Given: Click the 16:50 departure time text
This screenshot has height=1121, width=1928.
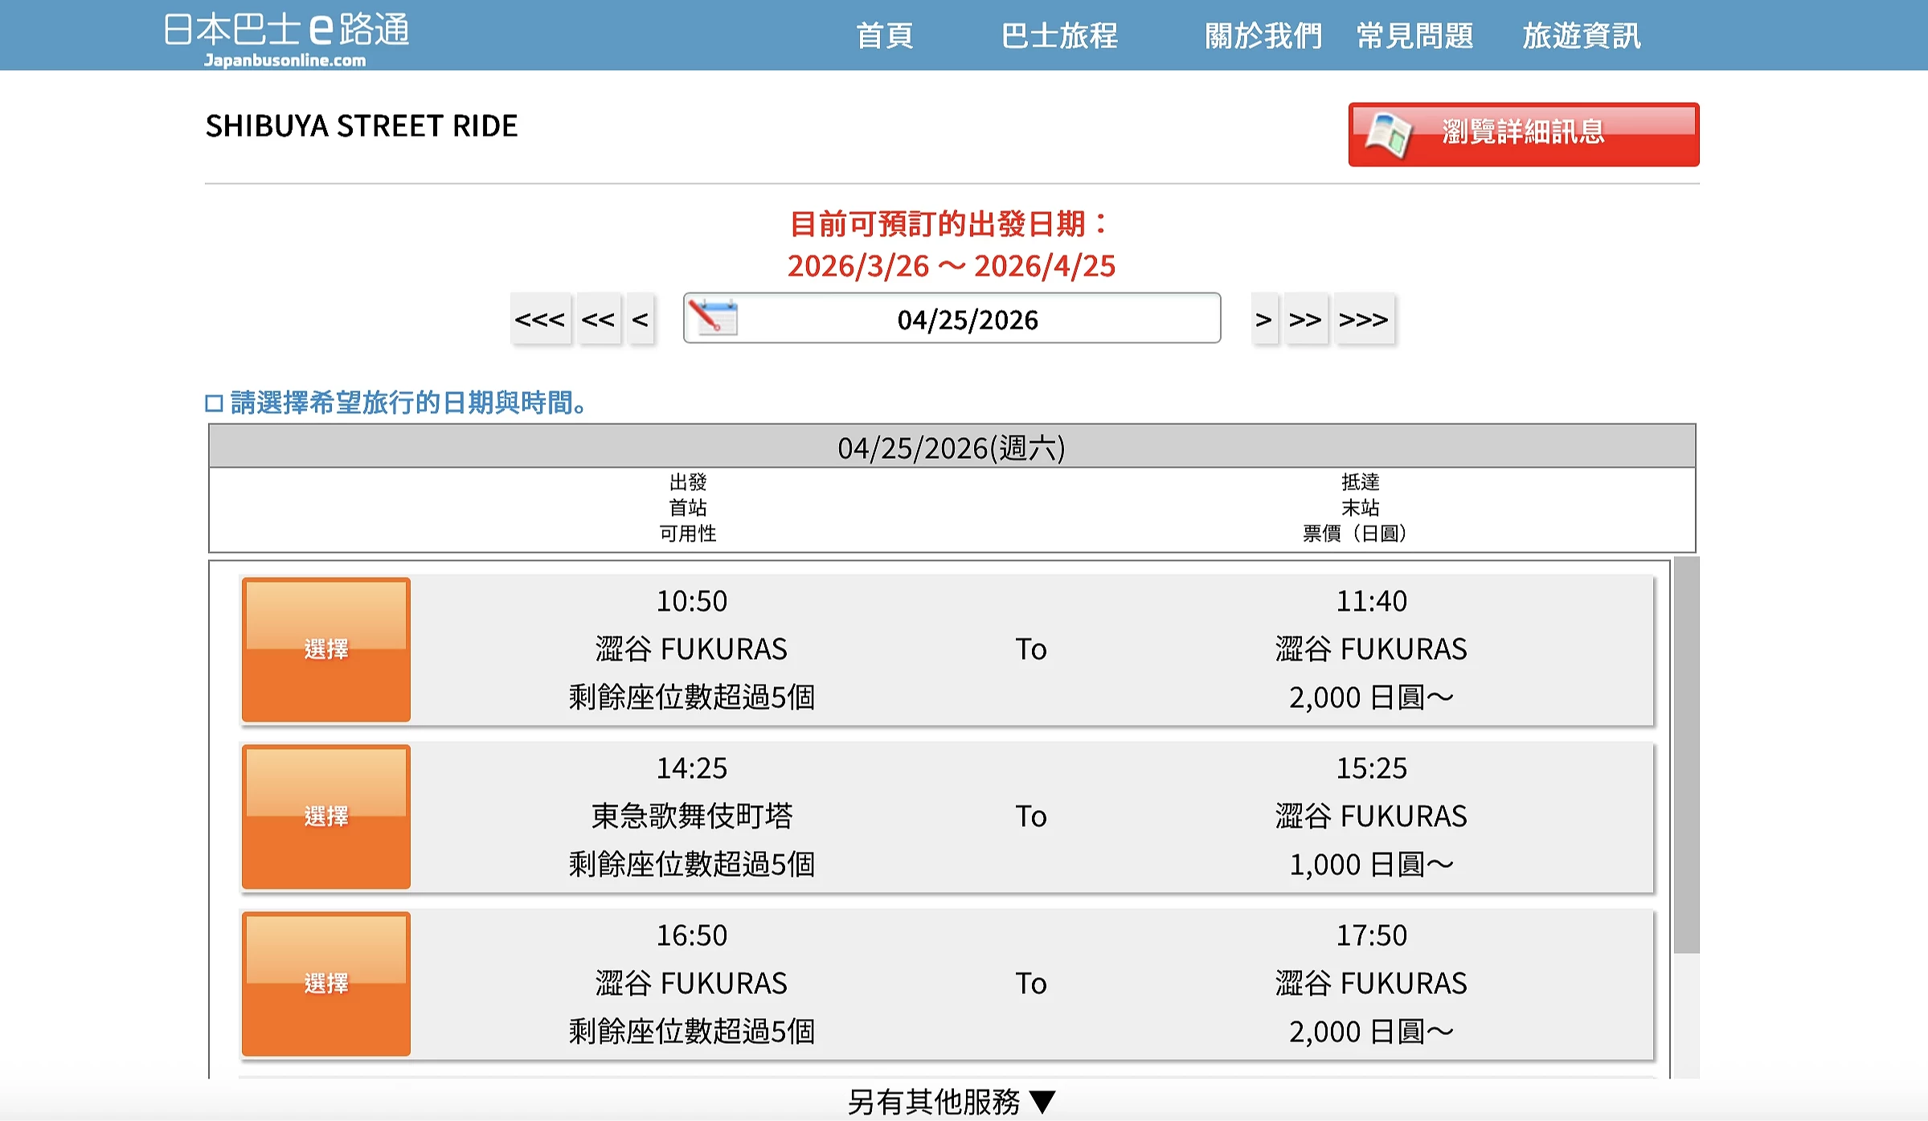Looking at the screenshot, I should point(691,935).
